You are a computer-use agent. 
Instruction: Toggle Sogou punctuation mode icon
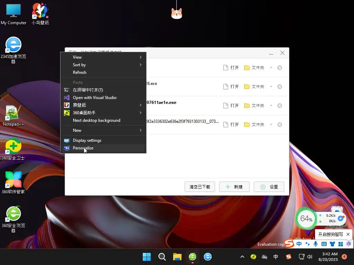point(307,244)
